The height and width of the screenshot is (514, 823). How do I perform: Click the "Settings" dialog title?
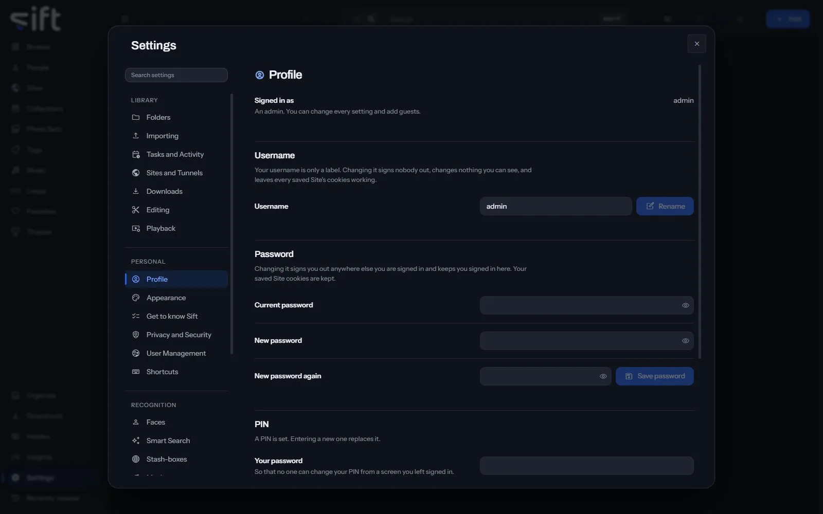[154, 45]
